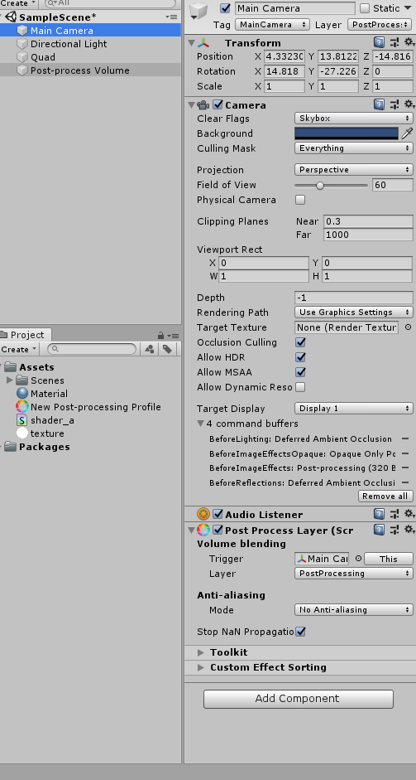Toggle the Occlusion Culling checkbox
The width and height of the screenshot is (416, 780).
pyautogui.click(x=300, y=342)
